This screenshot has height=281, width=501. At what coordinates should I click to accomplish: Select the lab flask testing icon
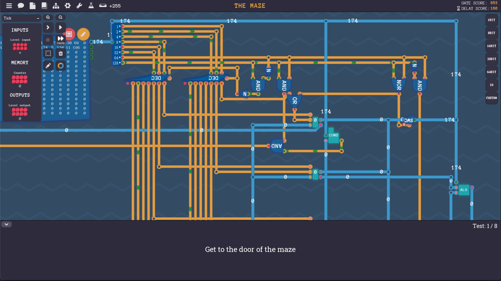point(91,5)
